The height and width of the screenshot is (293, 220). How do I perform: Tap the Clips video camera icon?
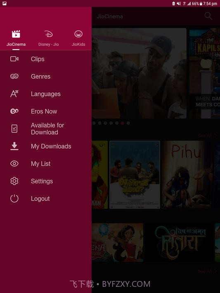[14, 59]
